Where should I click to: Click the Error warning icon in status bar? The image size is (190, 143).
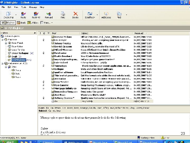[163, 138]
